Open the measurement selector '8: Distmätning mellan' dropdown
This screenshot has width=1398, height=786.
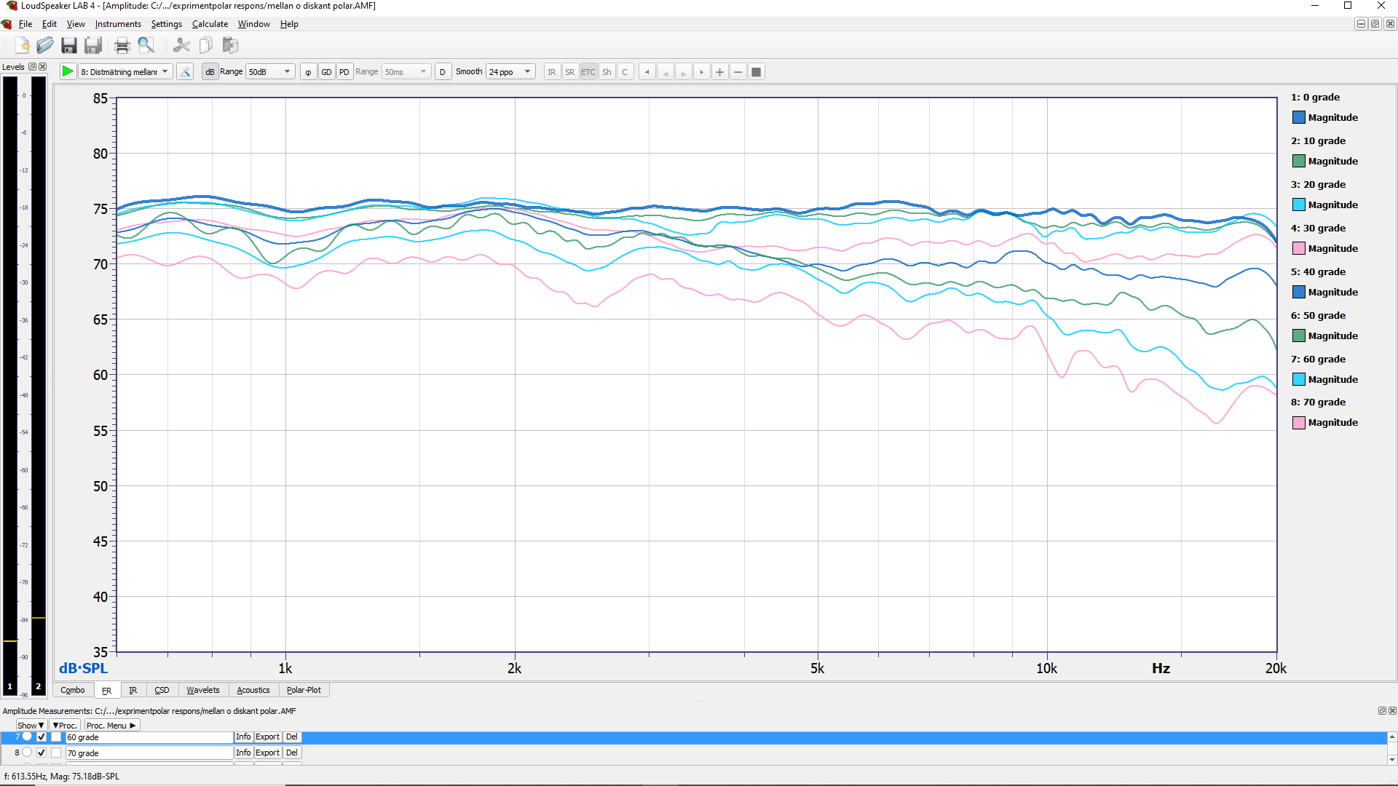point(125,71)
